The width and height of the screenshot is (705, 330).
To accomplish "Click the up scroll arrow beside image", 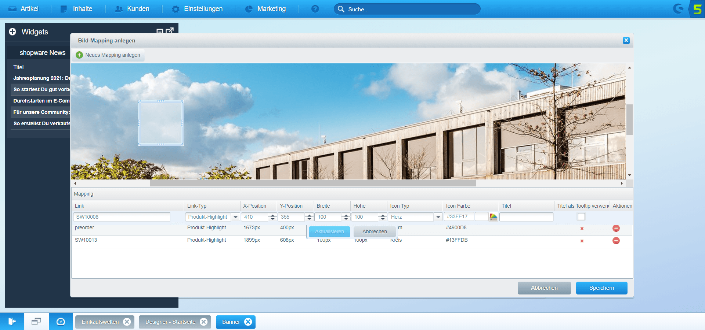I will (629, 68).
